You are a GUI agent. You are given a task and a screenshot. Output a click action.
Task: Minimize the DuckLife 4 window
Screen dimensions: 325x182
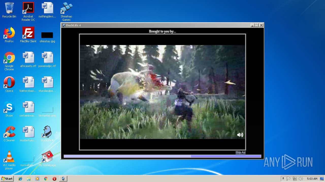(252, 25)
